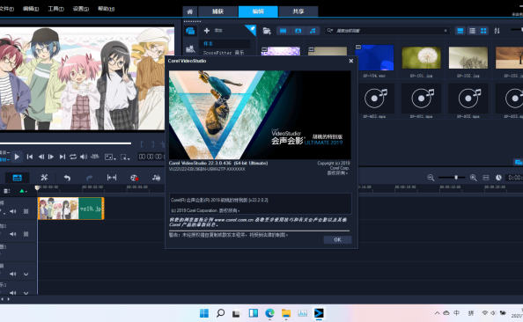Viewport: 523px width, 322px height.
Task: Play the preview
Action: (x=17, y=157)
